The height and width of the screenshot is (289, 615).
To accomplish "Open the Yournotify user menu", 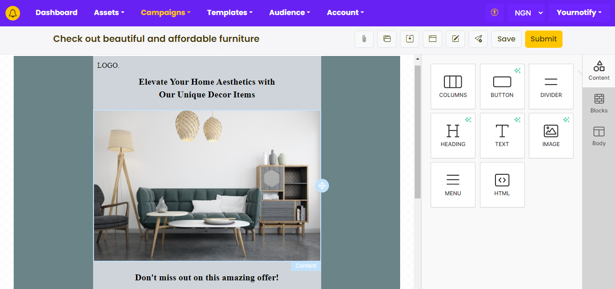I will tap(579, 13).
